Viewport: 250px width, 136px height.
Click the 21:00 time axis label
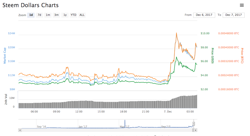pyautogui.click(x=146, y=111)
